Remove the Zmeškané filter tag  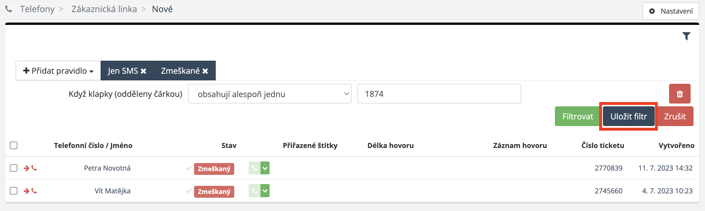(x=205, y=71)
